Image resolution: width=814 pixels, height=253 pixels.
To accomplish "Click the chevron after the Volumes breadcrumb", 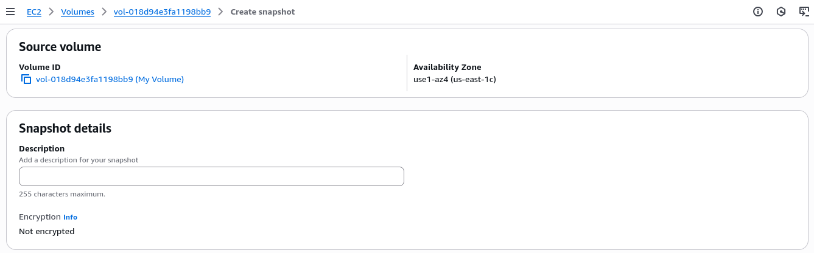I will coord(104,12).
